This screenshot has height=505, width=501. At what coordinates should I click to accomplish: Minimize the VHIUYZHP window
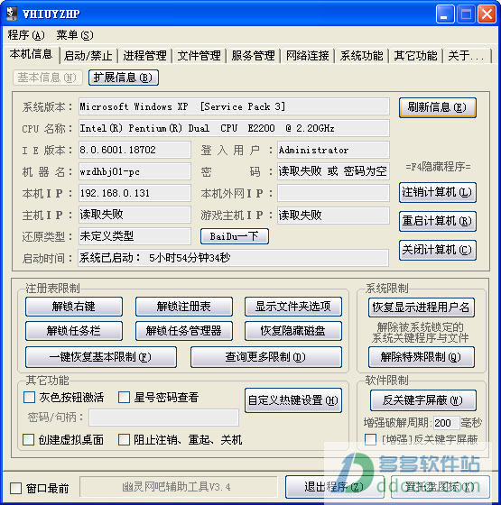click(x=445, y=14)
